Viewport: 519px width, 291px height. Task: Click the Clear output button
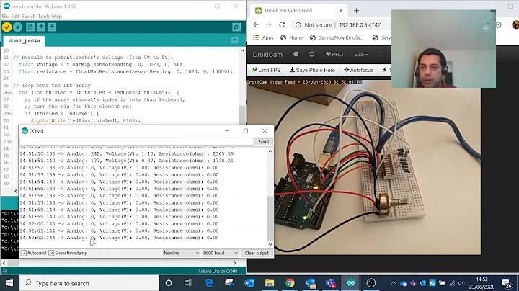point(257,253)
